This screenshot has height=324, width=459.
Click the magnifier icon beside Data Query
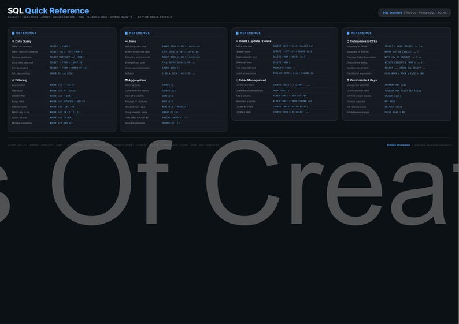pyautogui.click(x=13, y=41)
